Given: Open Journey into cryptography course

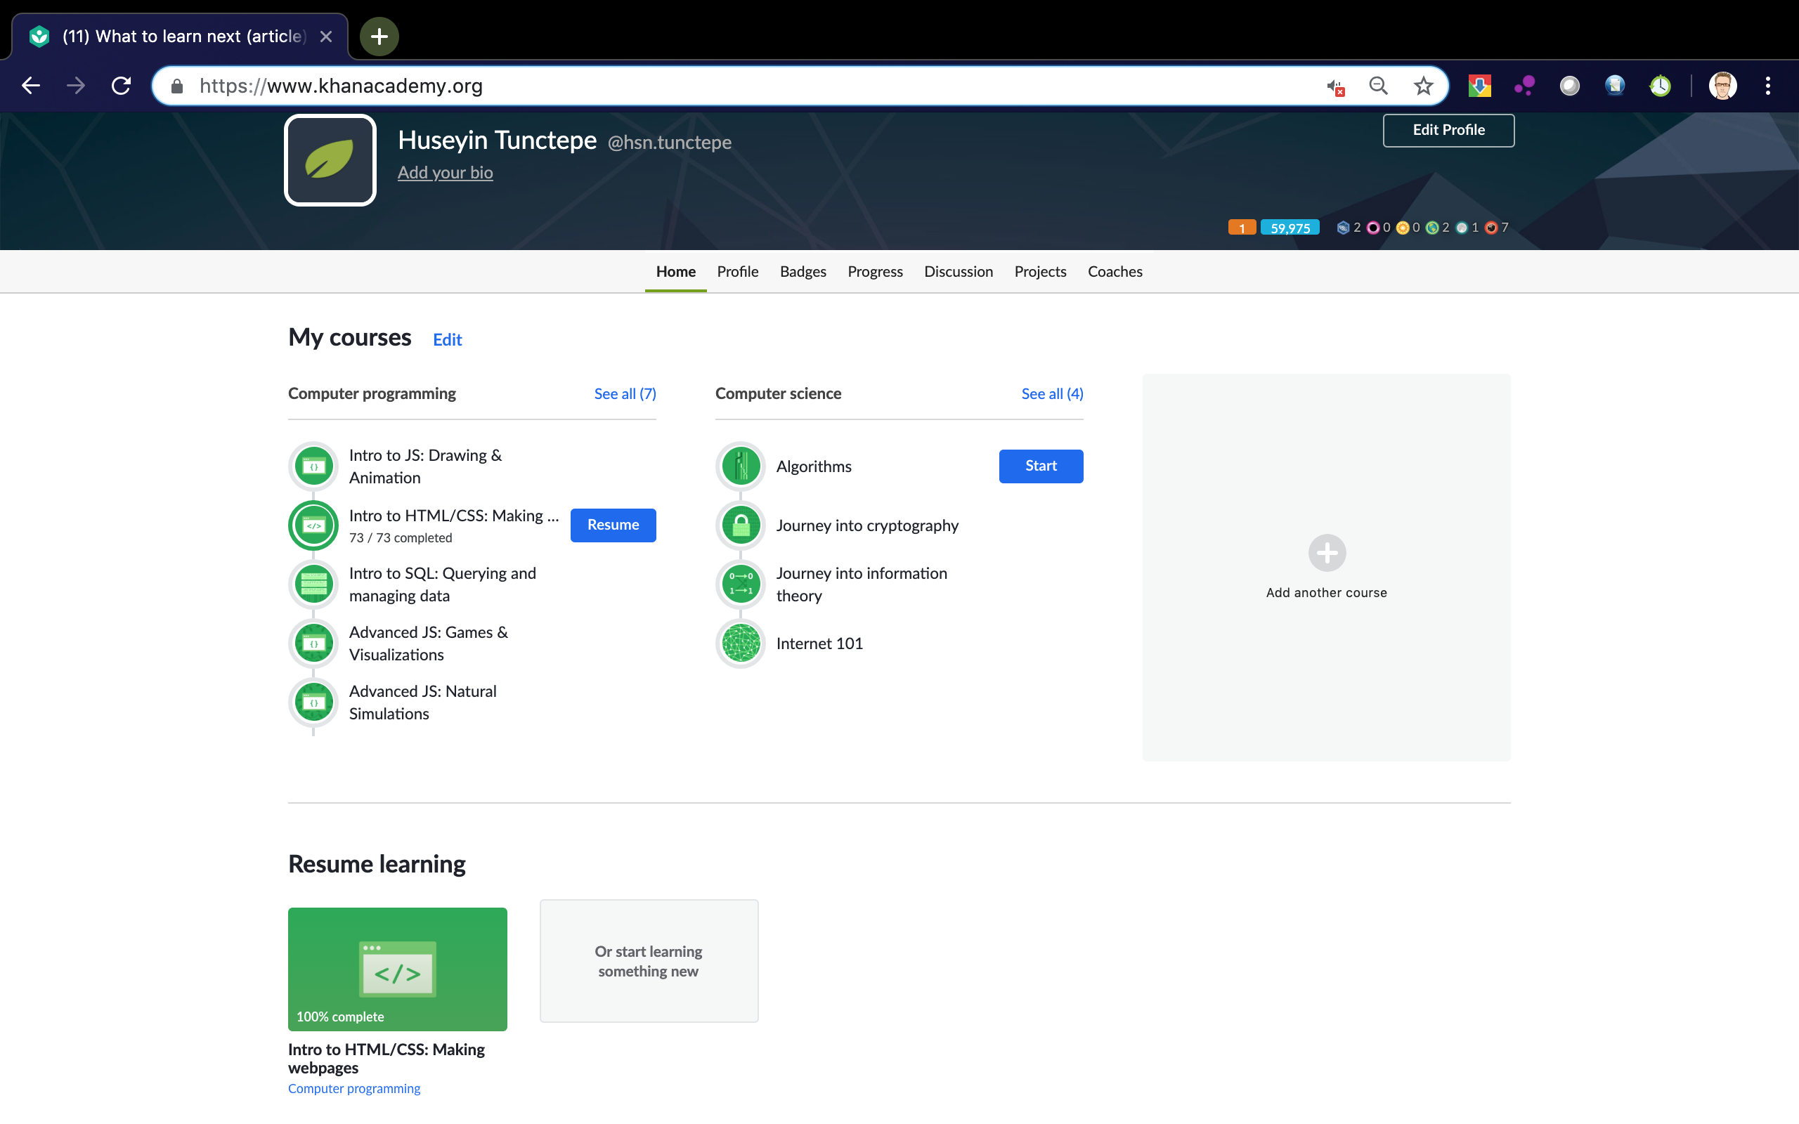Looking at the screenshot, I should 866,525.
